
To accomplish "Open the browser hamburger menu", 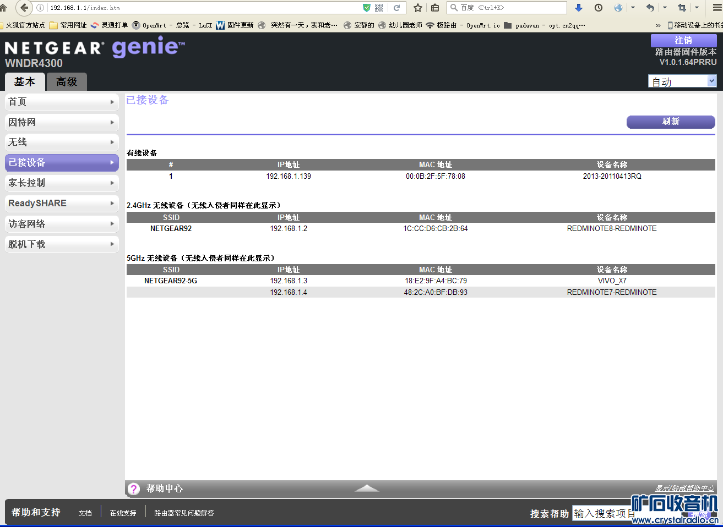I will 717,8.
